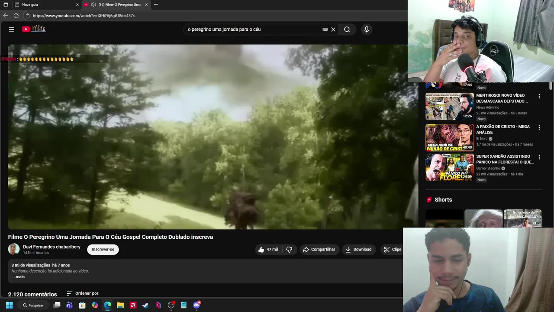Open options menu for A PAIXÃO DE CRISTO video

[539, 127]
